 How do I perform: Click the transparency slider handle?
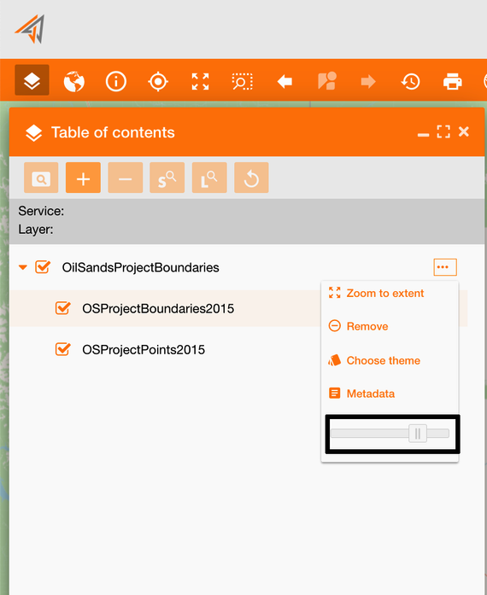418,434
